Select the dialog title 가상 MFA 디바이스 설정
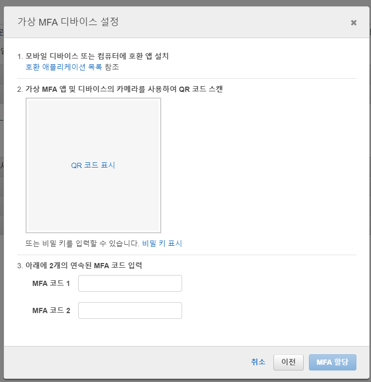This screenshot has height=382, width=371. click(68, 22)
